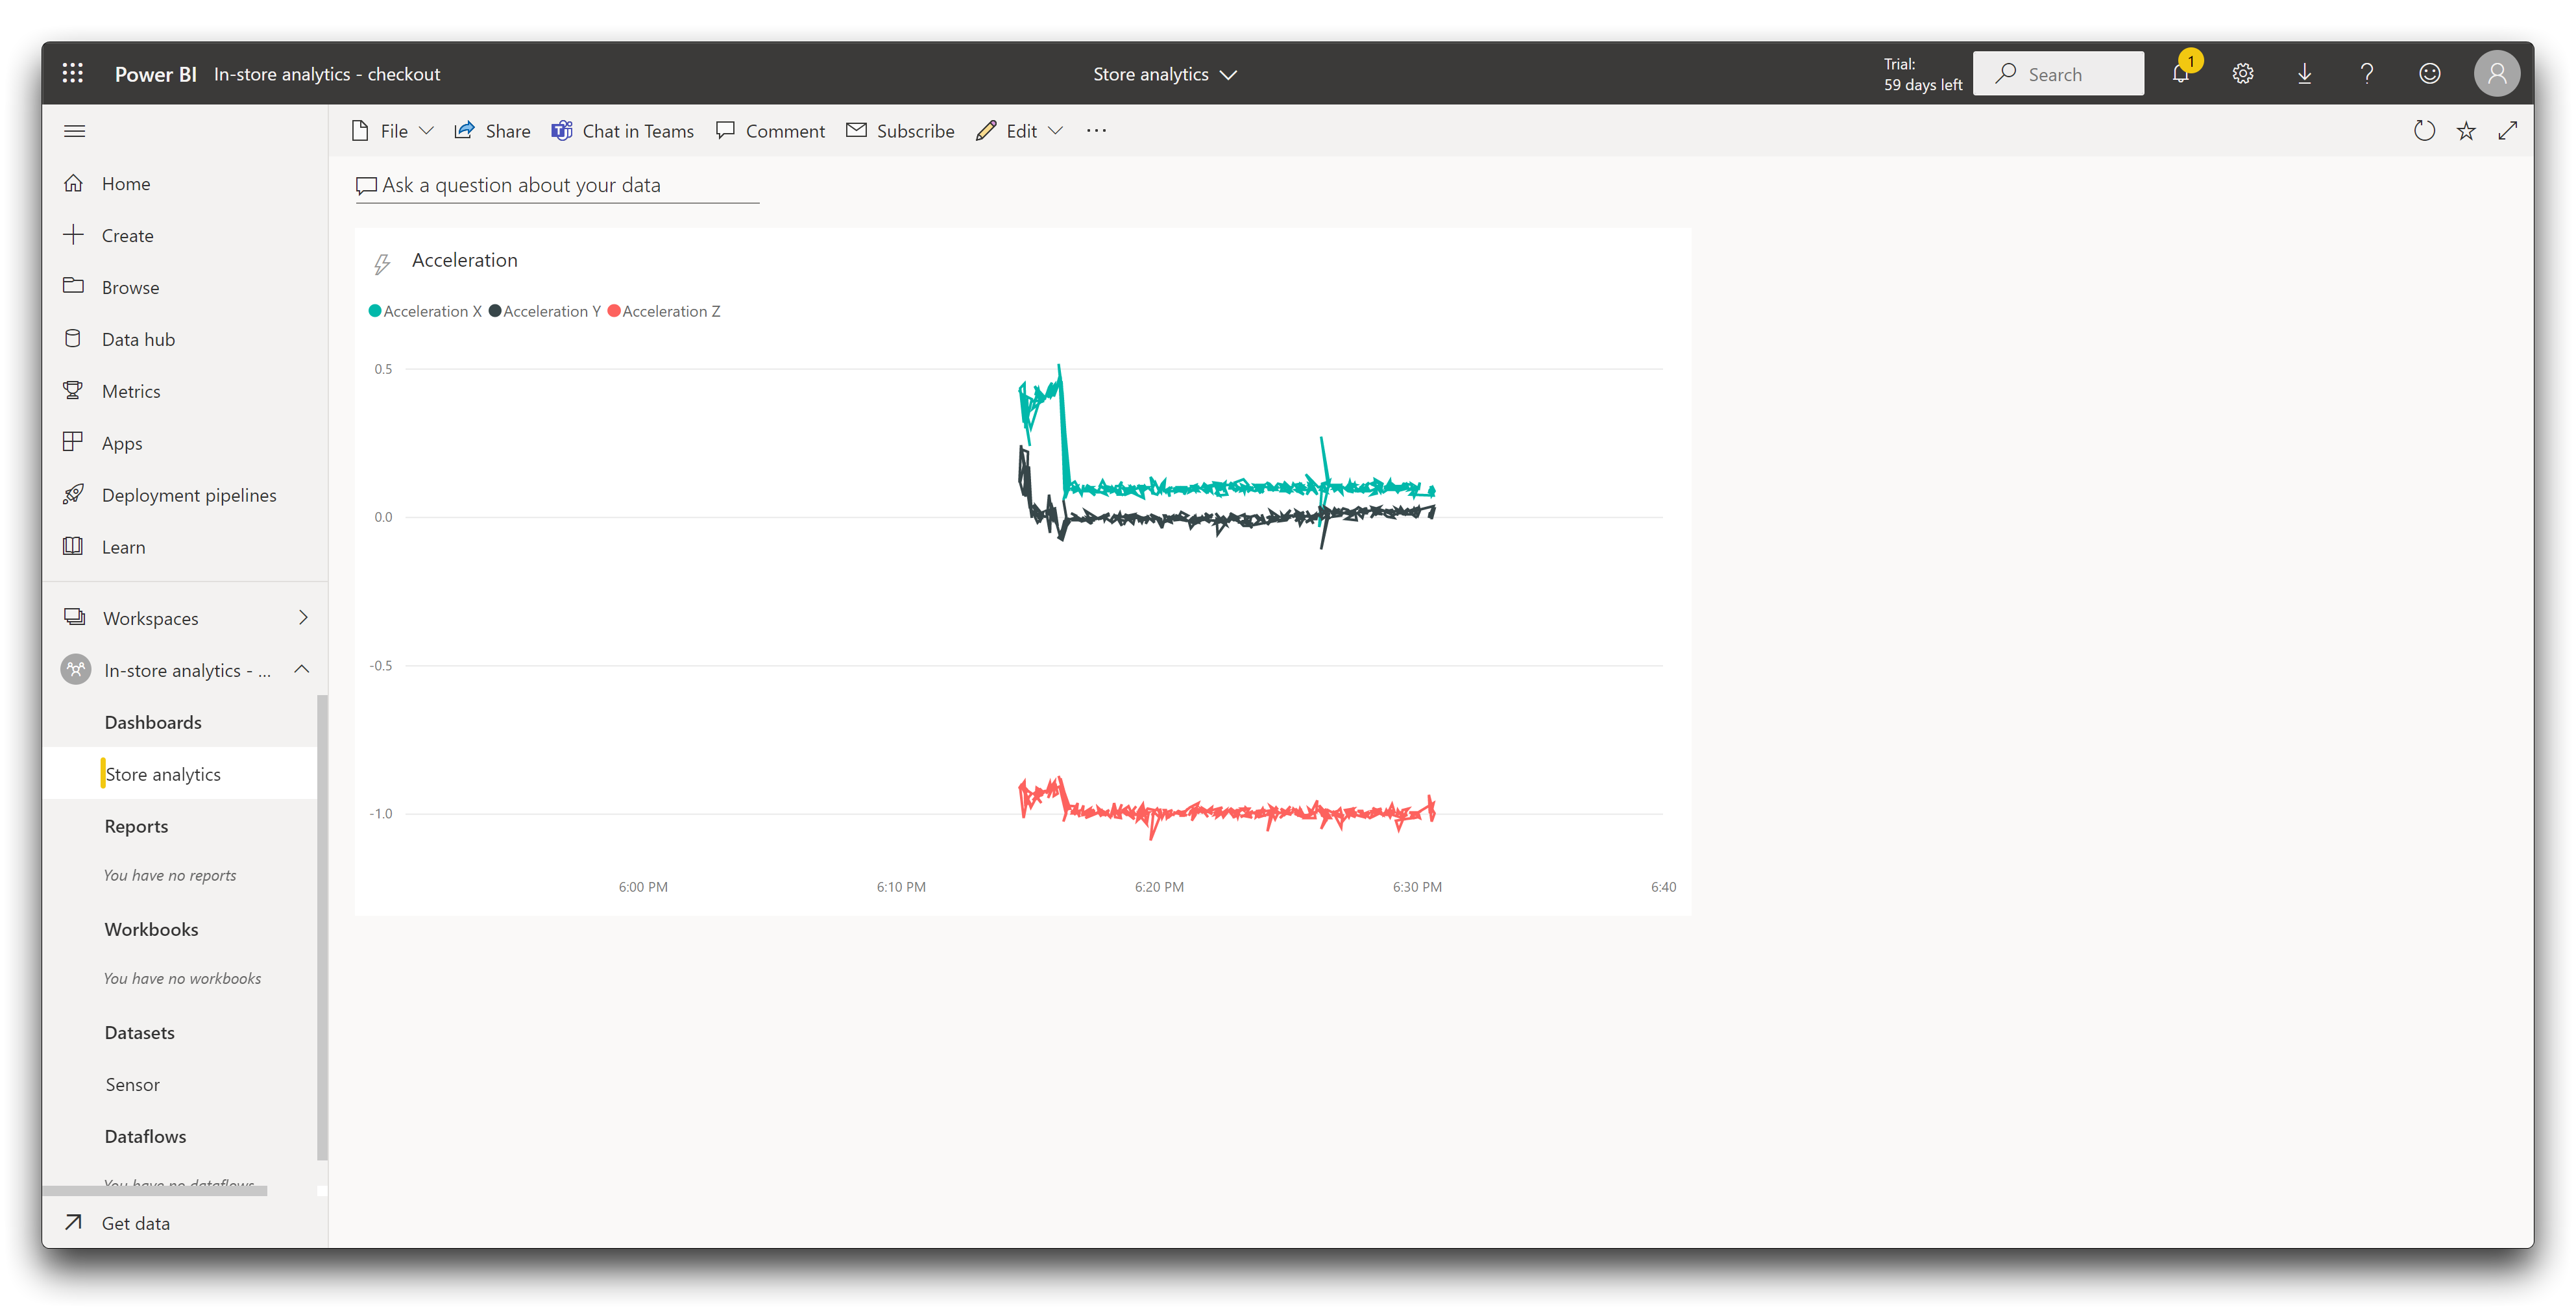Click the Learn book icon
2576x1311 pixels.
pyautogui.click(x=73, y=546)
